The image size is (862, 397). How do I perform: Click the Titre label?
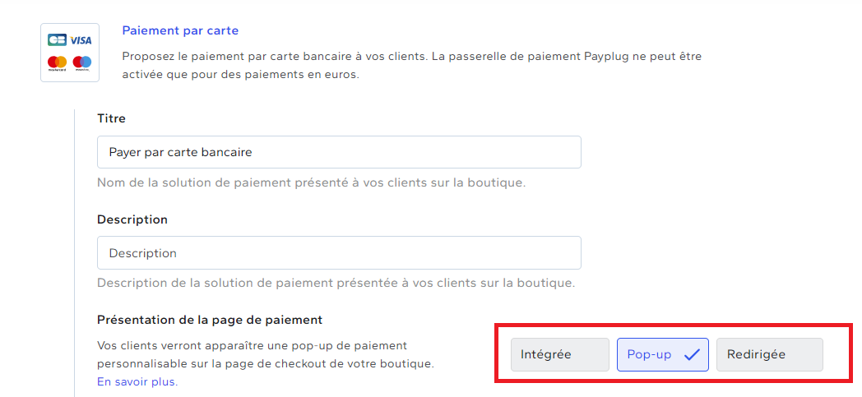tap(112, 118)
